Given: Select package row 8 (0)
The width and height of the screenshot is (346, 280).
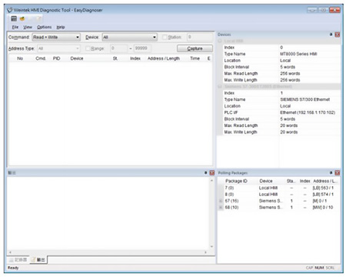Looking at the screenshot, I should [279, 195].
